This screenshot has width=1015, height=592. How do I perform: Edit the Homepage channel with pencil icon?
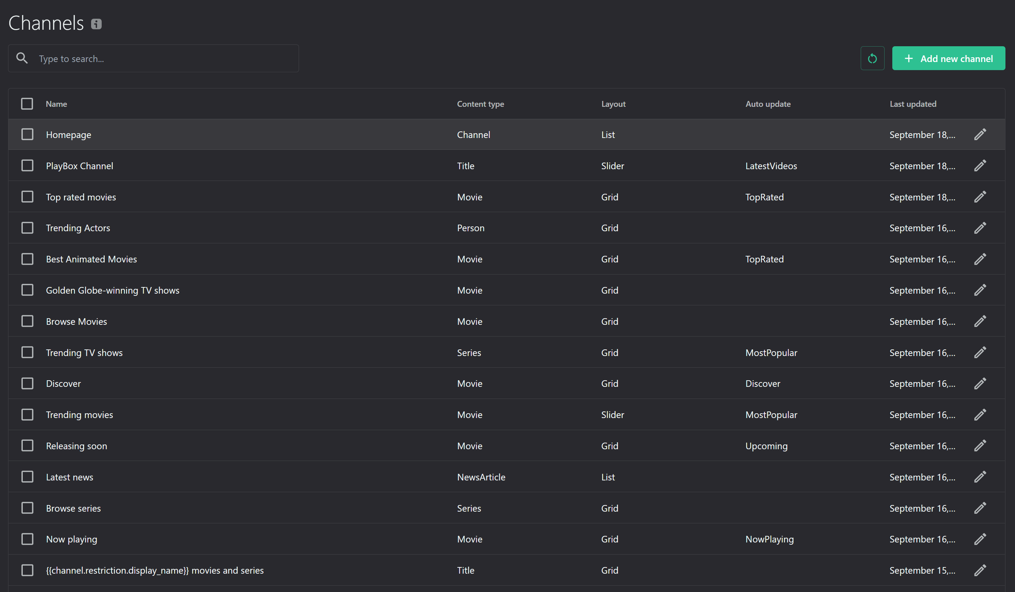pos(980,134)
